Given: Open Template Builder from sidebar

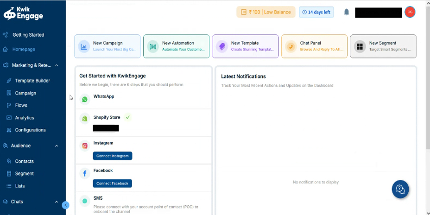Looking at the screenshot, I should [33, 81].
